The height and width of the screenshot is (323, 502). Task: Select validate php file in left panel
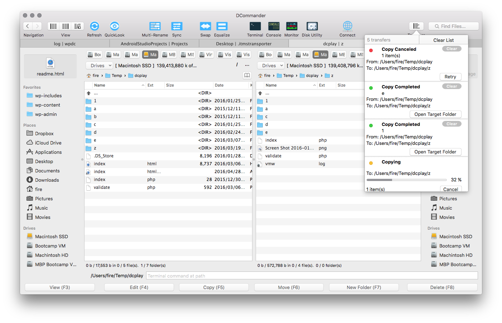[168, 187]
